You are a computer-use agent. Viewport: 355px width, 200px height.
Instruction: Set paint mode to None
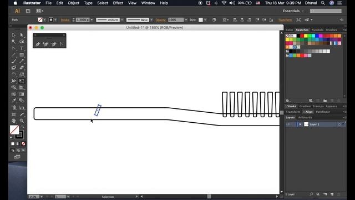[x=23, y=144]
